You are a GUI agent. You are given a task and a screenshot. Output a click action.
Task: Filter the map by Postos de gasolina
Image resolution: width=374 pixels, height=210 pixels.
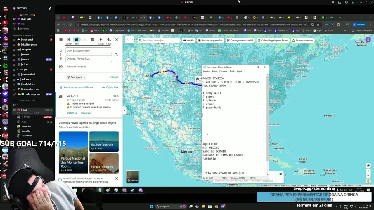pos(210,41)
